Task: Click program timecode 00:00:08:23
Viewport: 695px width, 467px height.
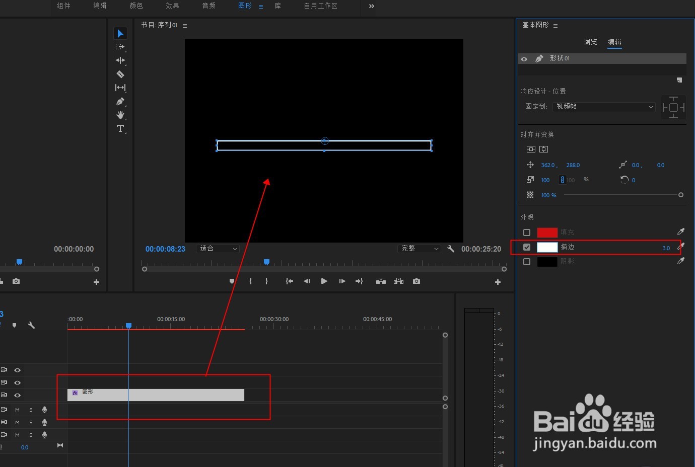Action: 165,249
